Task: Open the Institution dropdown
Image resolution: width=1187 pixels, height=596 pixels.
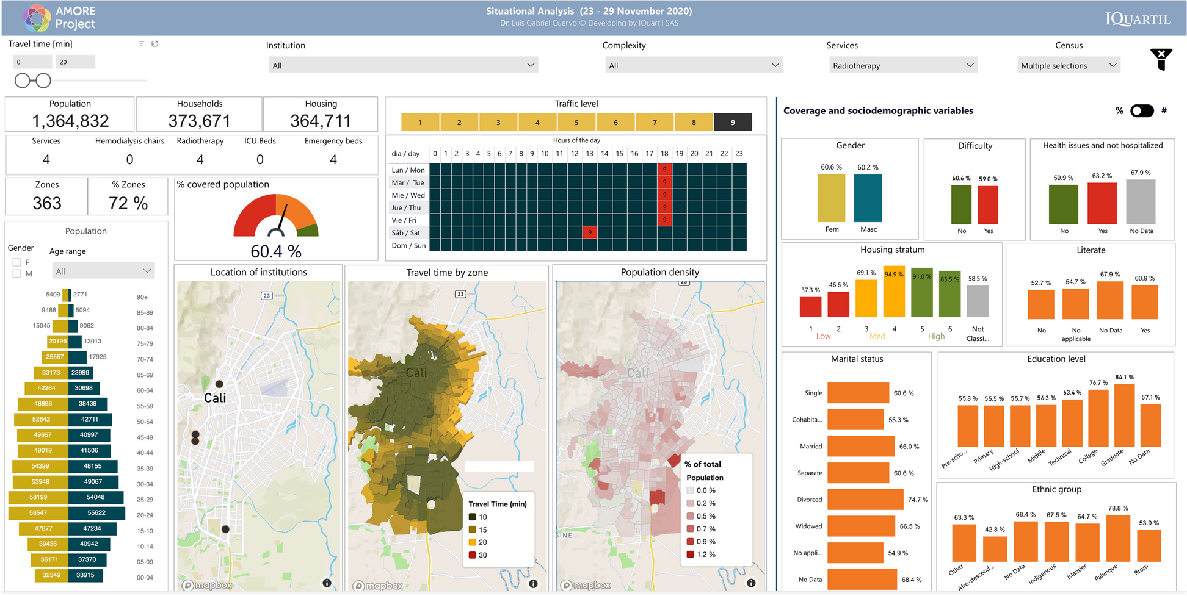Action: click(x=404, y=65)
